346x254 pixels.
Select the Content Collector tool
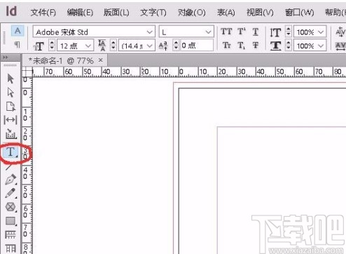pos(11,133)
